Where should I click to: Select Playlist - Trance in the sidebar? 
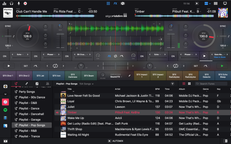[32, 136]
